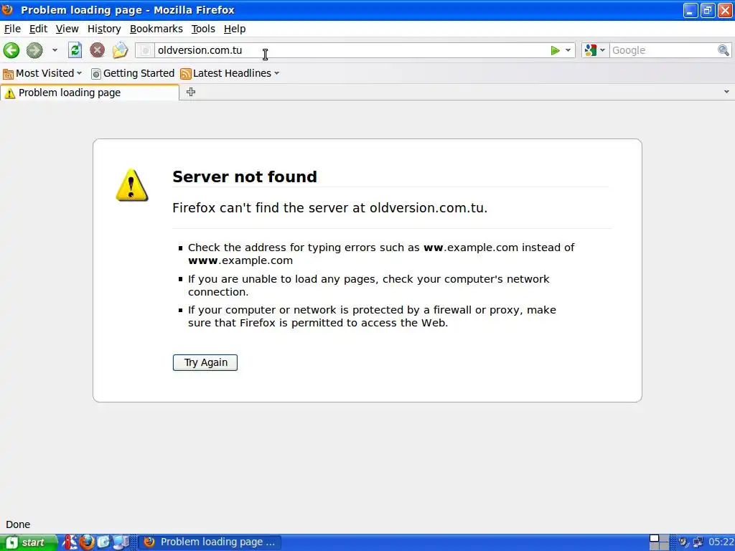Viewport: 735px width, 551px height.
Task: Open the View menu
Action: coord(67,29)
